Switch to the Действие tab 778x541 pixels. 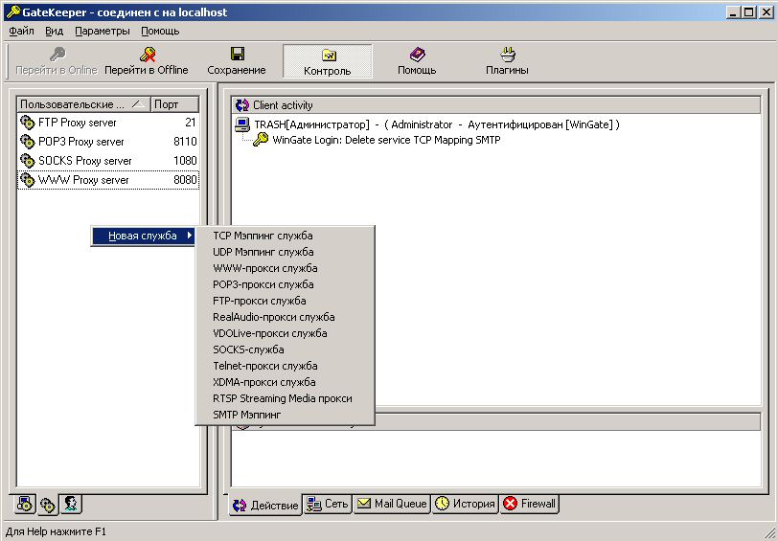tap(265, 506)
